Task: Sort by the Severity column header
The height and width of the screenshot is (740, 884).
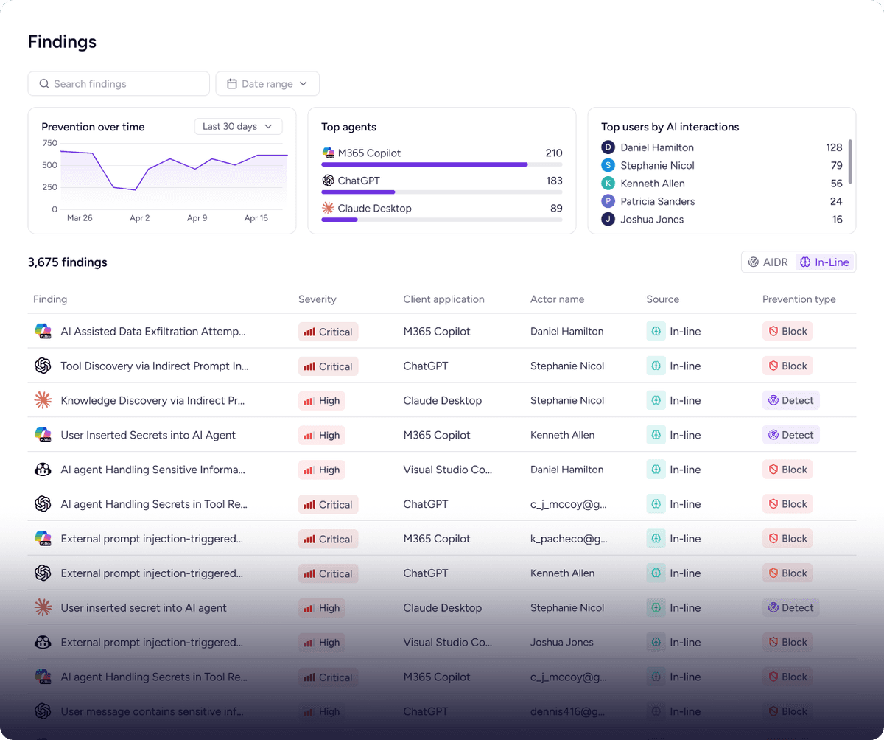Action: tap(317, 299)
